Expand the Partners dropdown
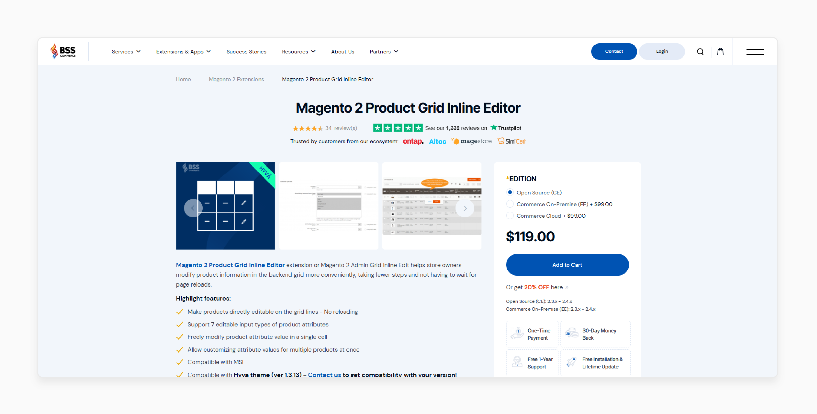The image size is (817, 414). pyautogui.click(x=384, y=52)
